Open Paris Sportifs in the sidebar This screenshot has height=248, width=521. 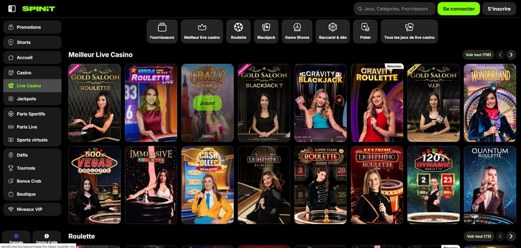point(32,114)
